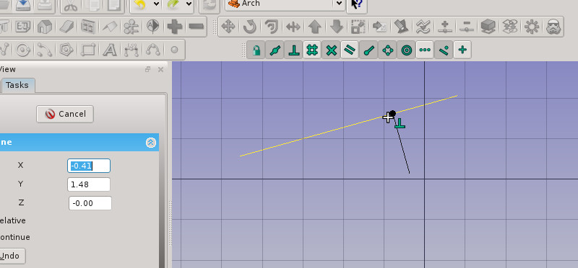Image resolution: width=578 pixels, height=268 pixels.
Task: Expand the undo history dropdown arrow
Action: [156, 4]
